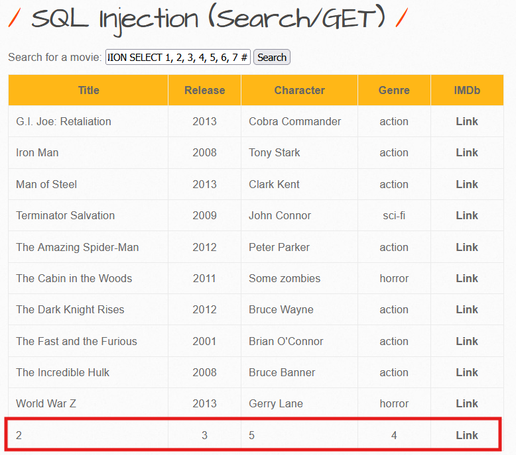
Task: Click the movie search input field
Action: (178, 58)
